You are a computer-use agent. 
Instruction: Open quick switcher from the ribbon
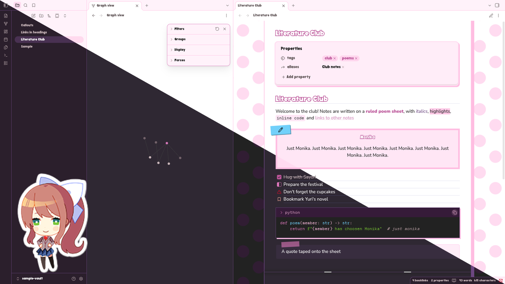coord(6,16)
